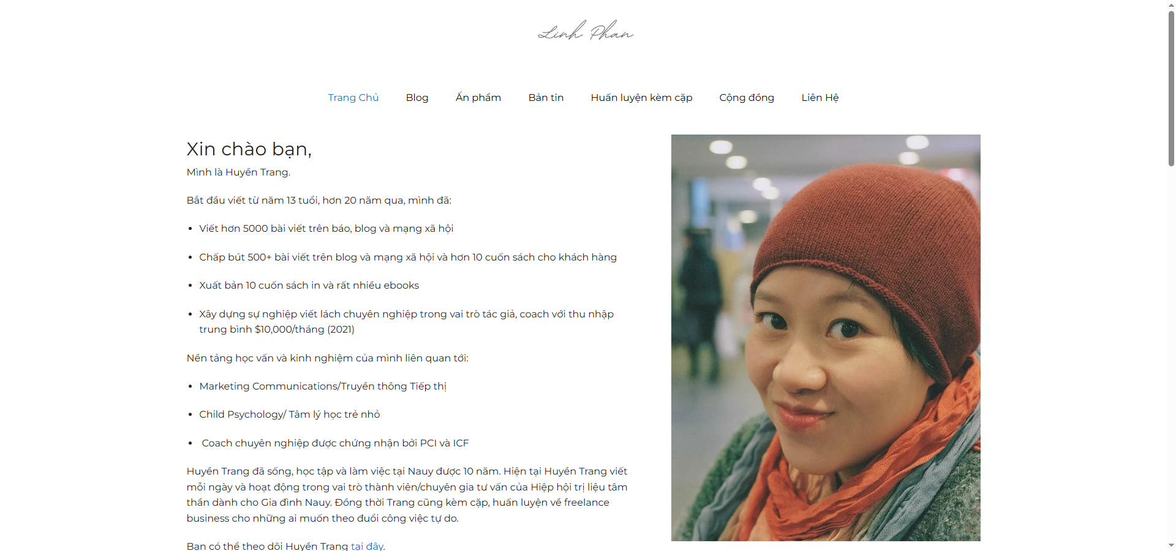The height and width of the screenshot is (551, 1176).
Task: Click the Child Psychology bullet item
Action: click(290, 415)
